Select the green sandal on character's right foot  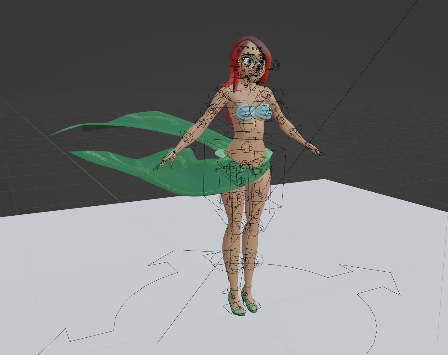[236, 303]
